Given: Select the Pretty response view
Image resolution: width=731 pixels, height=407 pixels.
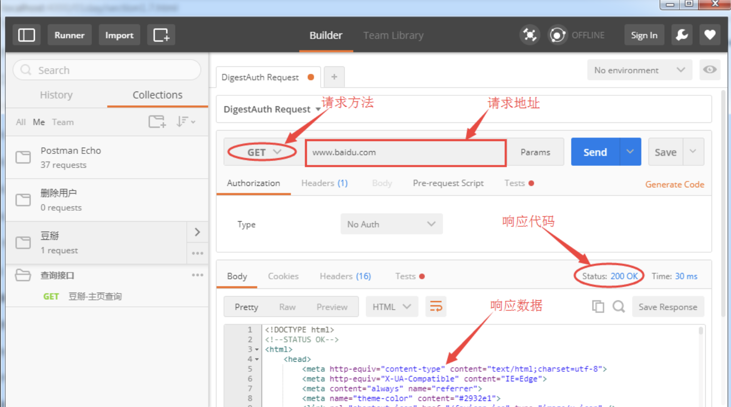Looking at the screenshot, I should click(246, 307).
